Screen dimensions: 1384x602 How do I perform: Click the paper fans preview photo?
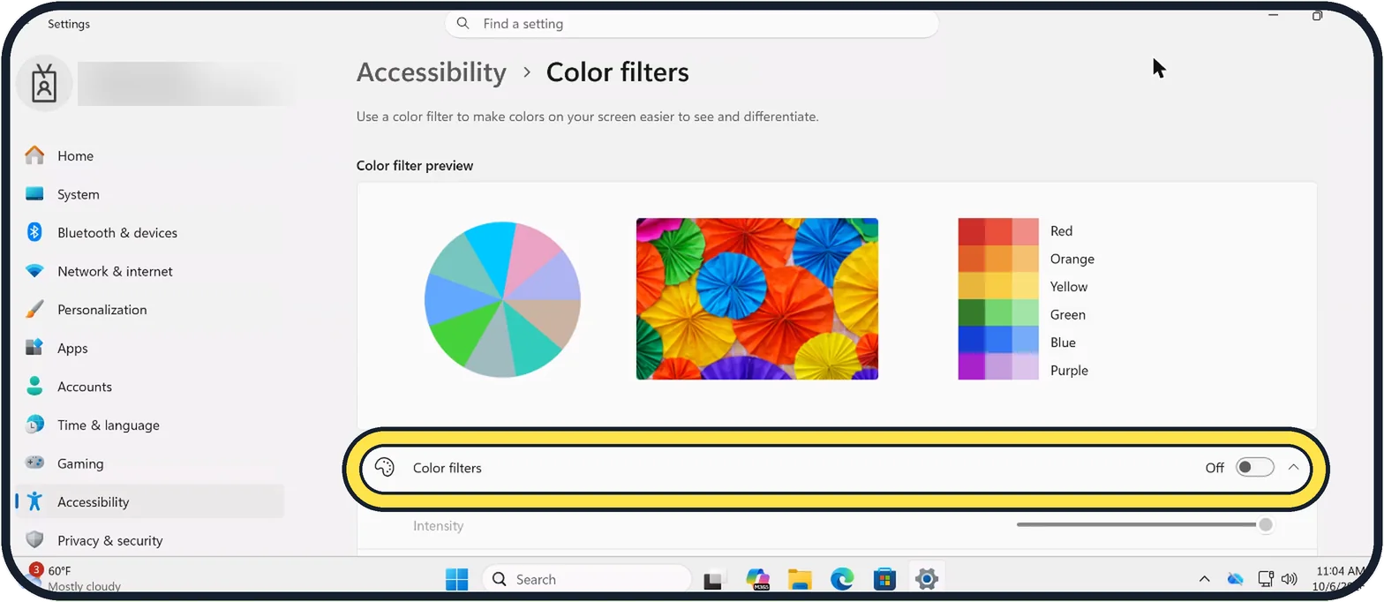(x=757, y=299)
